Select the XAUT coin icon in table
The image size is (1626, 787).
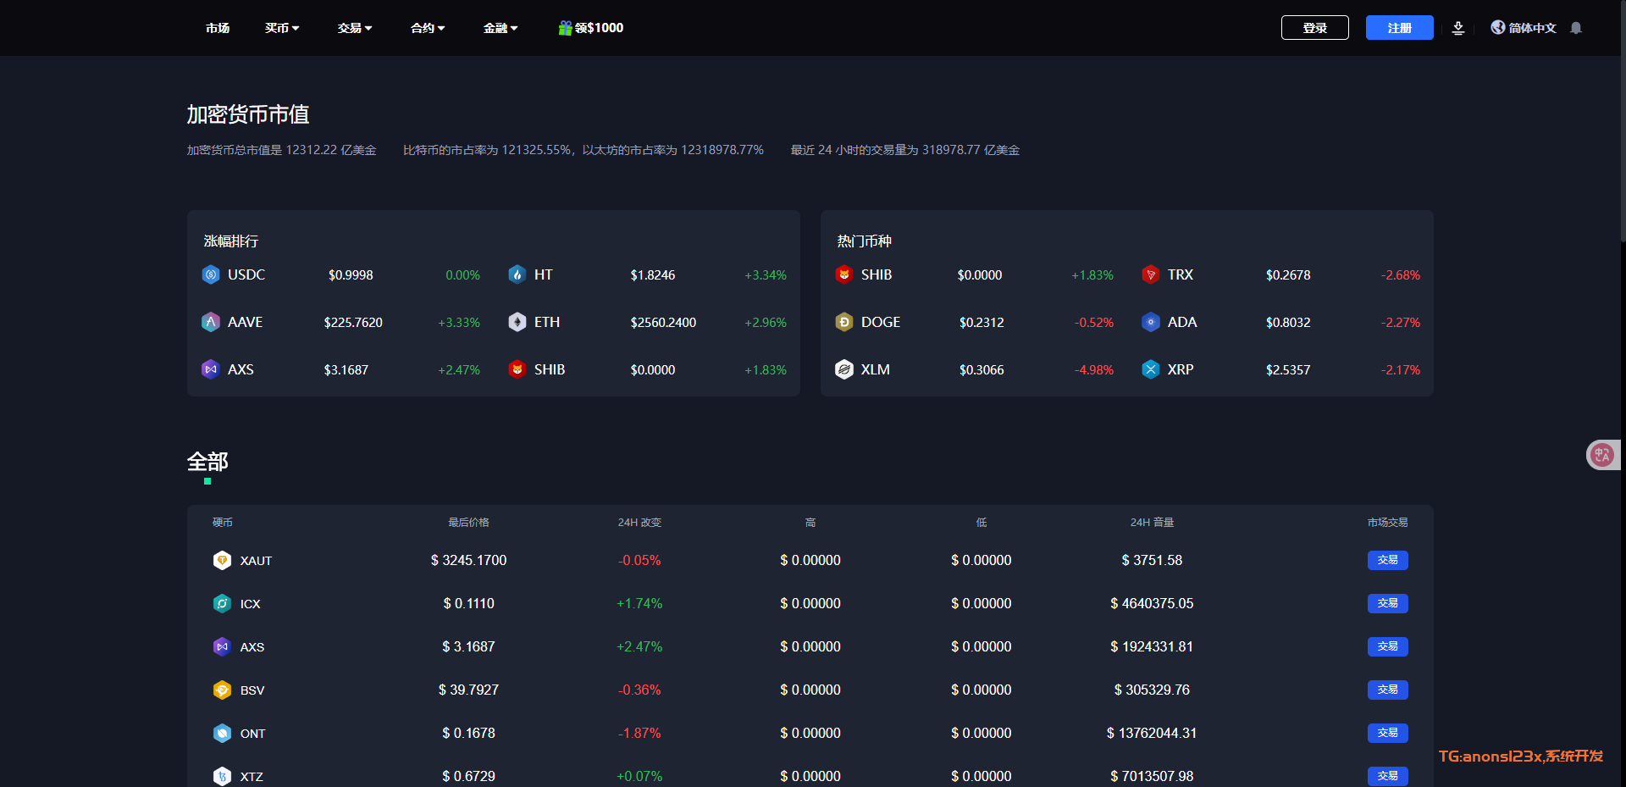click(x=222, y=560)
